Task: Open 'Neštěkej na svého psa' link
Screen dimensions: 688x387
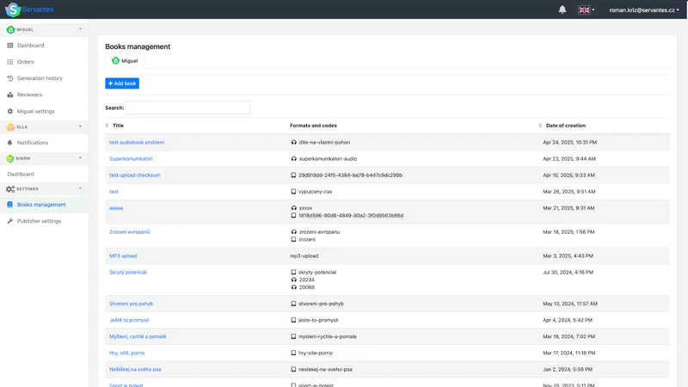Action: coord(135,370)
